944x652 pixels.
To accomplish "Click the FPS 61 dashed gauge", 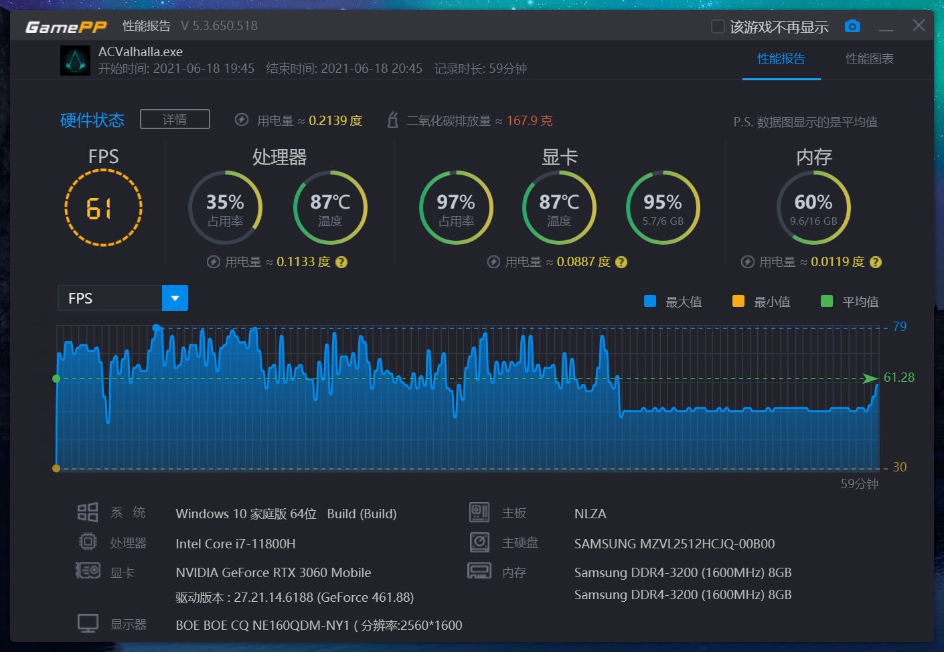I will (x=103, y=207).
